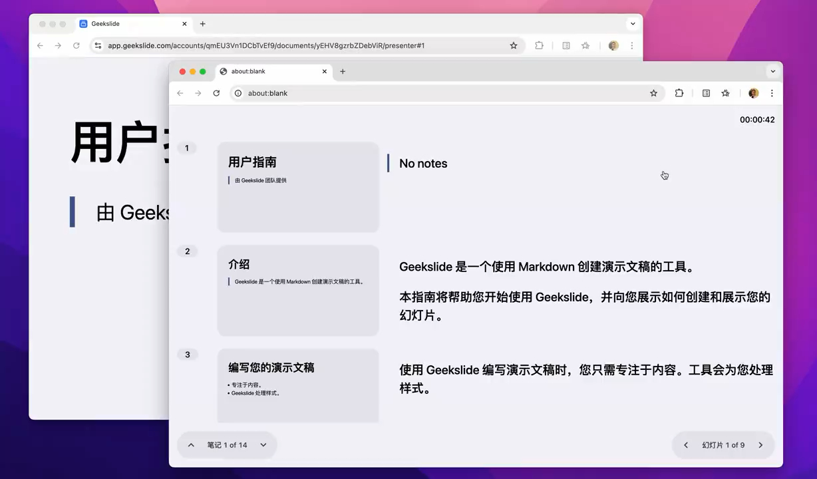Viewport: 817px width, 479px height.
Task: Click the 幻灯片 1 of 9 label
Action: click(x=723, y=445)
